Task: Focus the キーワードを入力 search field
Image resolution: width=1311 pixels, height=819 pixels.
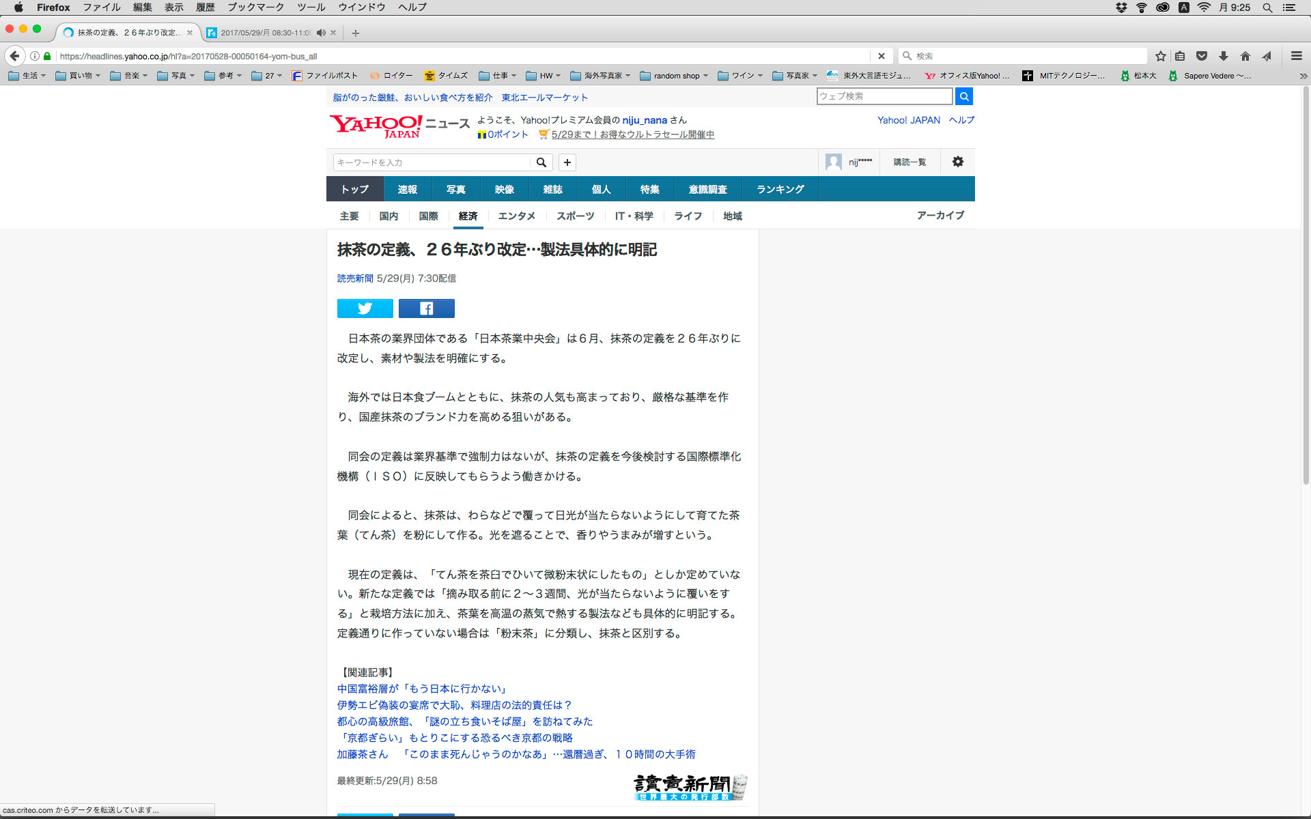Action: tap(430, 162)
